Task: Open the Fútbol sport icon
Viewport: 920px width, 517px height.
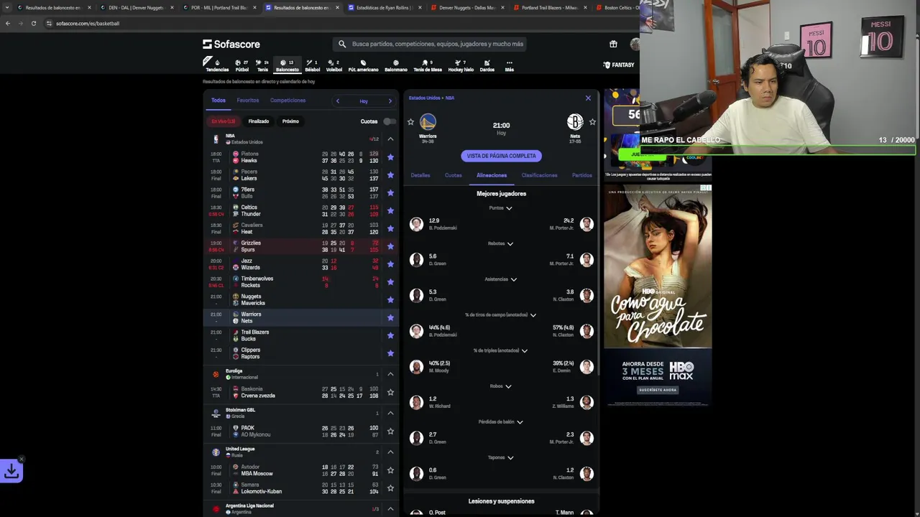Action: (x=241, y=65)
